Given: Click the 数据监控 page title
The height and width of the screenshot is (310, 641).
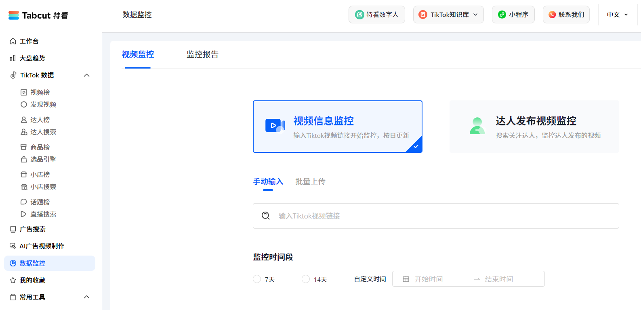Looking at the screenshot, I should (x=137, y=15).
